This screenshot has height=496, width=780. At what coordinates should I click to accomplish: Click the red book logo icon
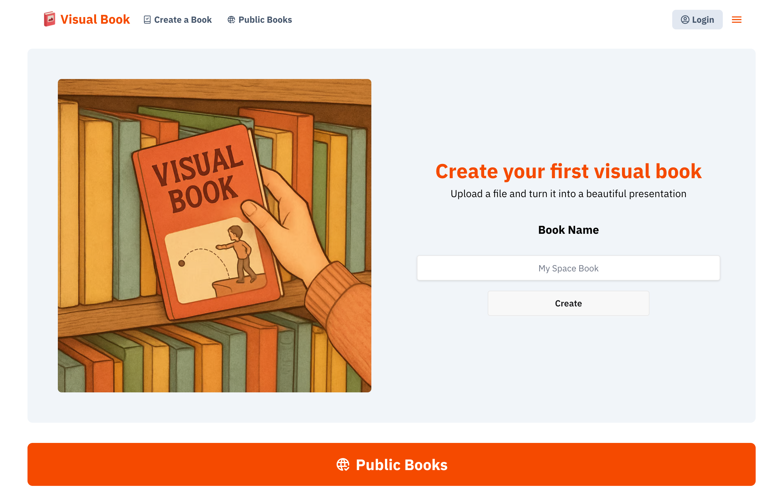(x=50, y=19)
